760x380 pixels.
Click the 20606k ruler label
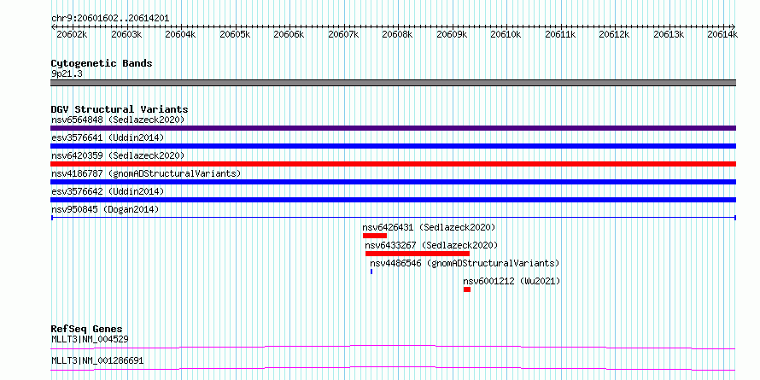289,34
